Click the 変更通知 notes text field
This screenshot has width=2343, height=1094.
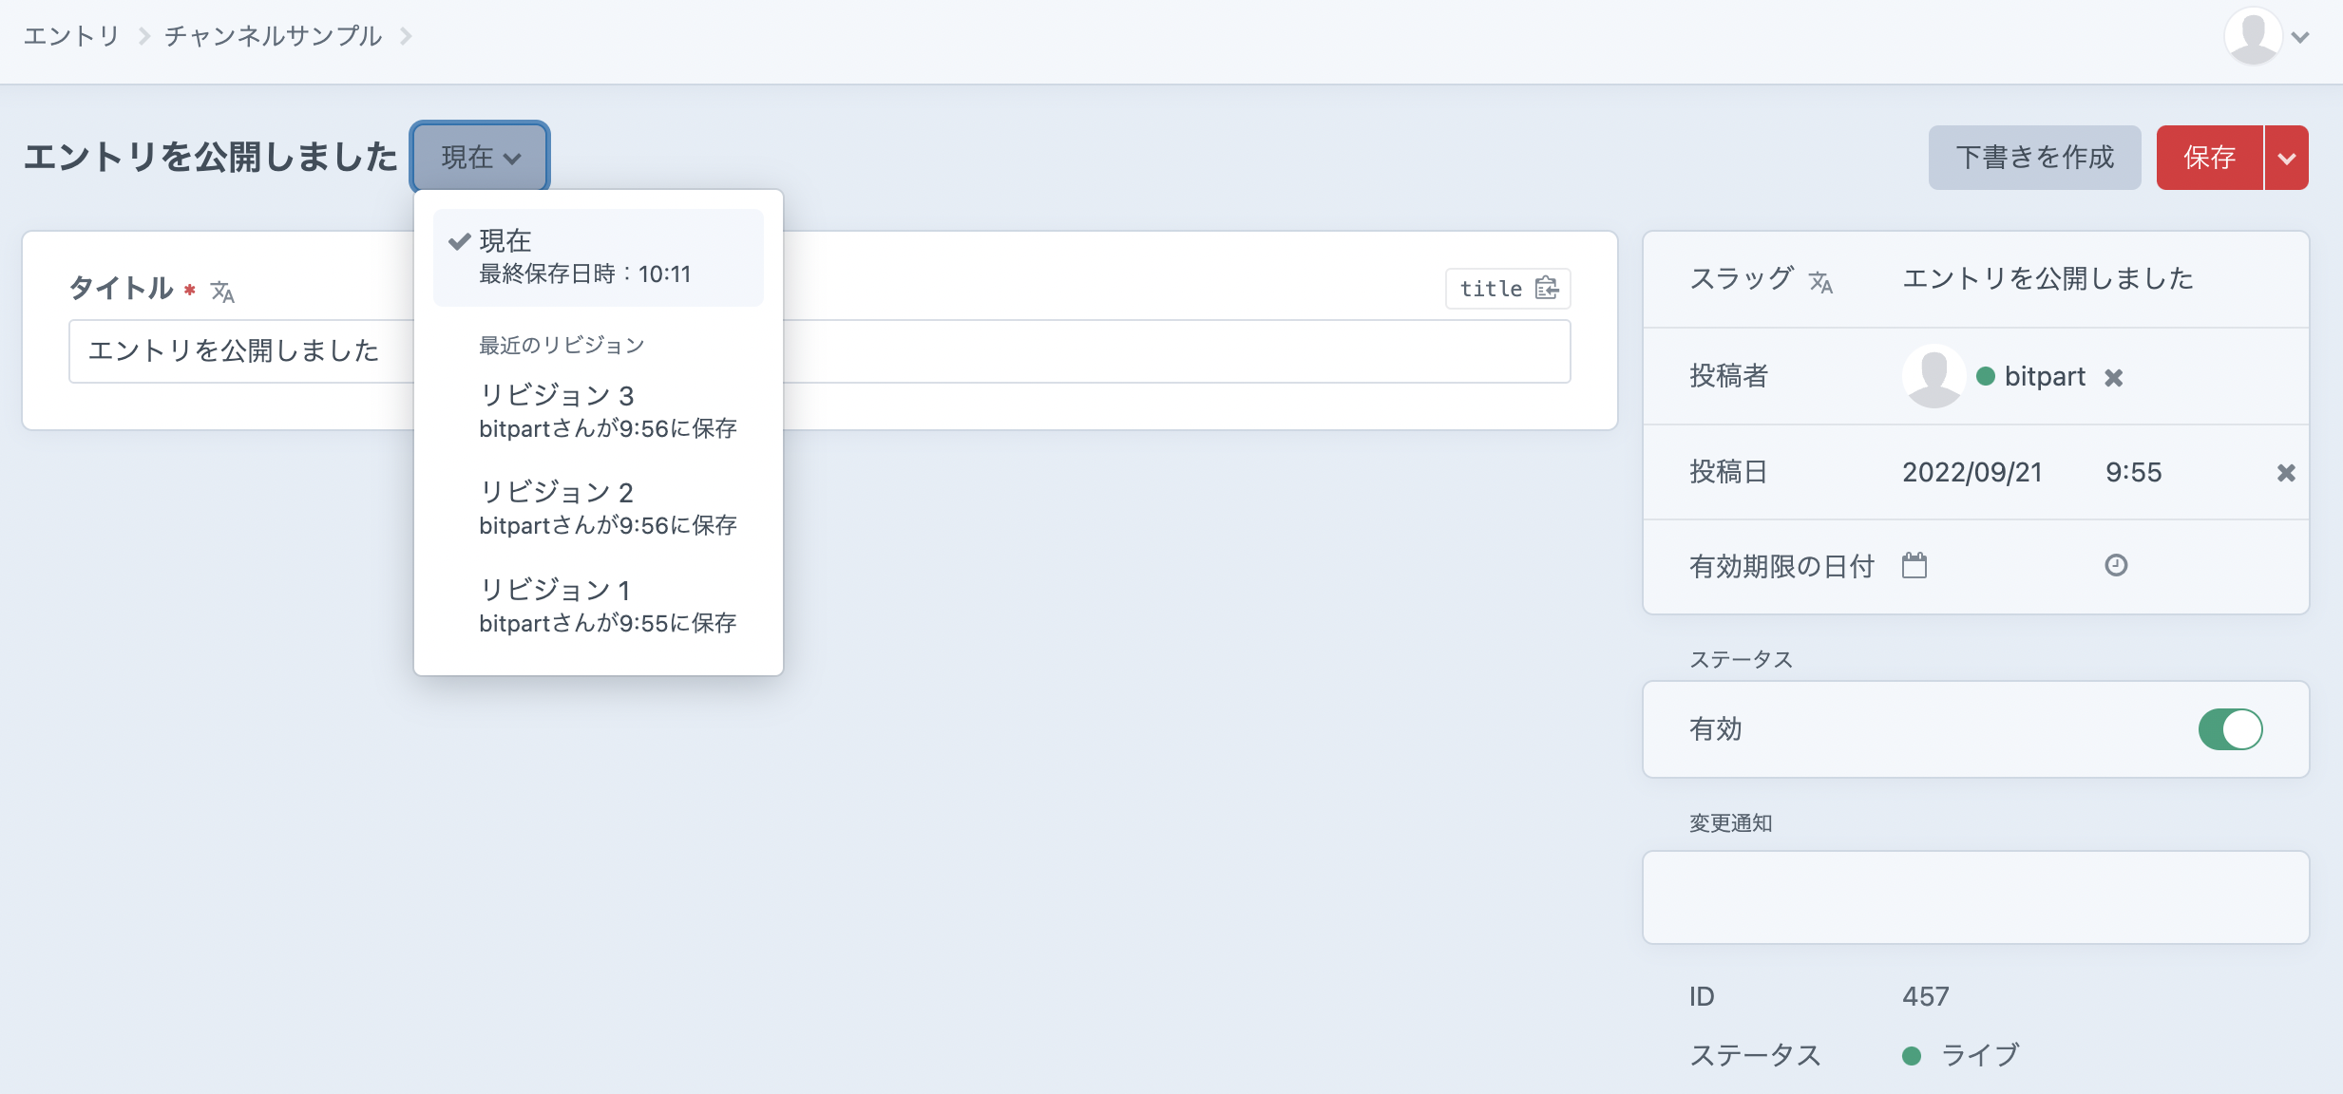(1975, 897)
